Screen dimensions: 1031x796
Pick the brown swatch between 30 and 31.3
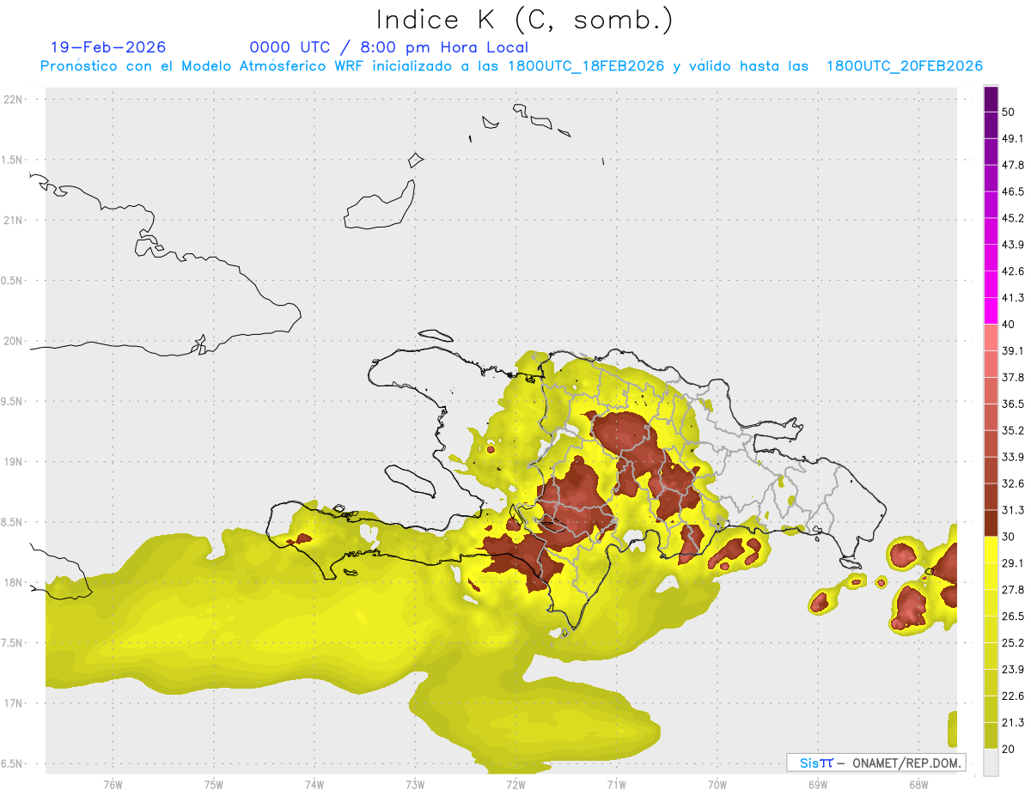click(991, 524)
